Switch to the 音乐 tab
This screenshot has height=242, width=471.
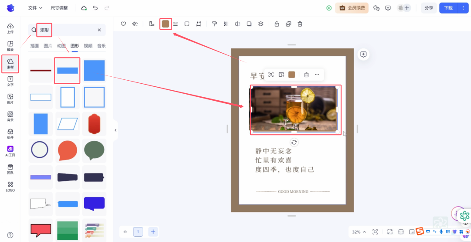(101, 46)
